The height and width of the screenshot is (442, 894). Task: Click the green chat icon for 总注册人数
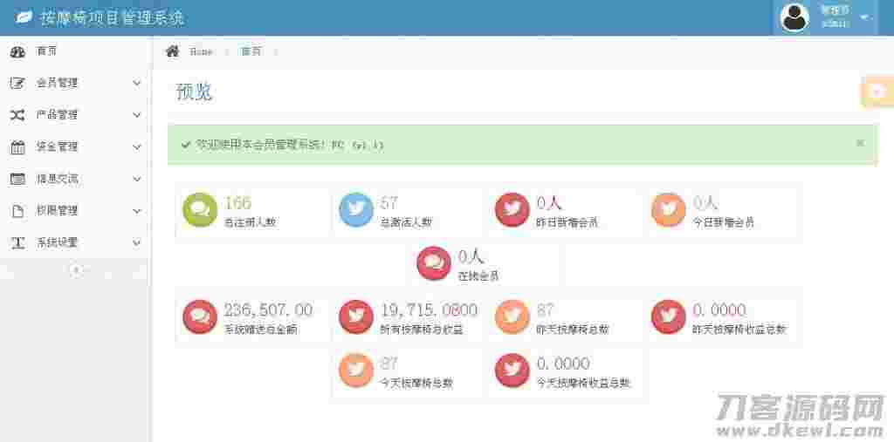point(200,210)
